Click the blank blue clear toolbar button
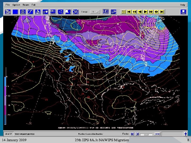 click(15, 12)
